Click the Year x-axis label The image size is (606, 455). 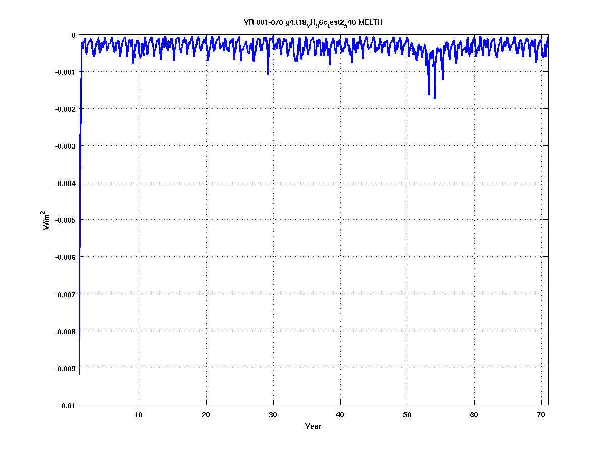[313, 426]
